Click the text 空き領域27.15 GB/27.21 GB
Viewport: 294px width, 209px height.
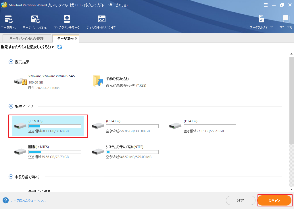(x=204, y=131)
